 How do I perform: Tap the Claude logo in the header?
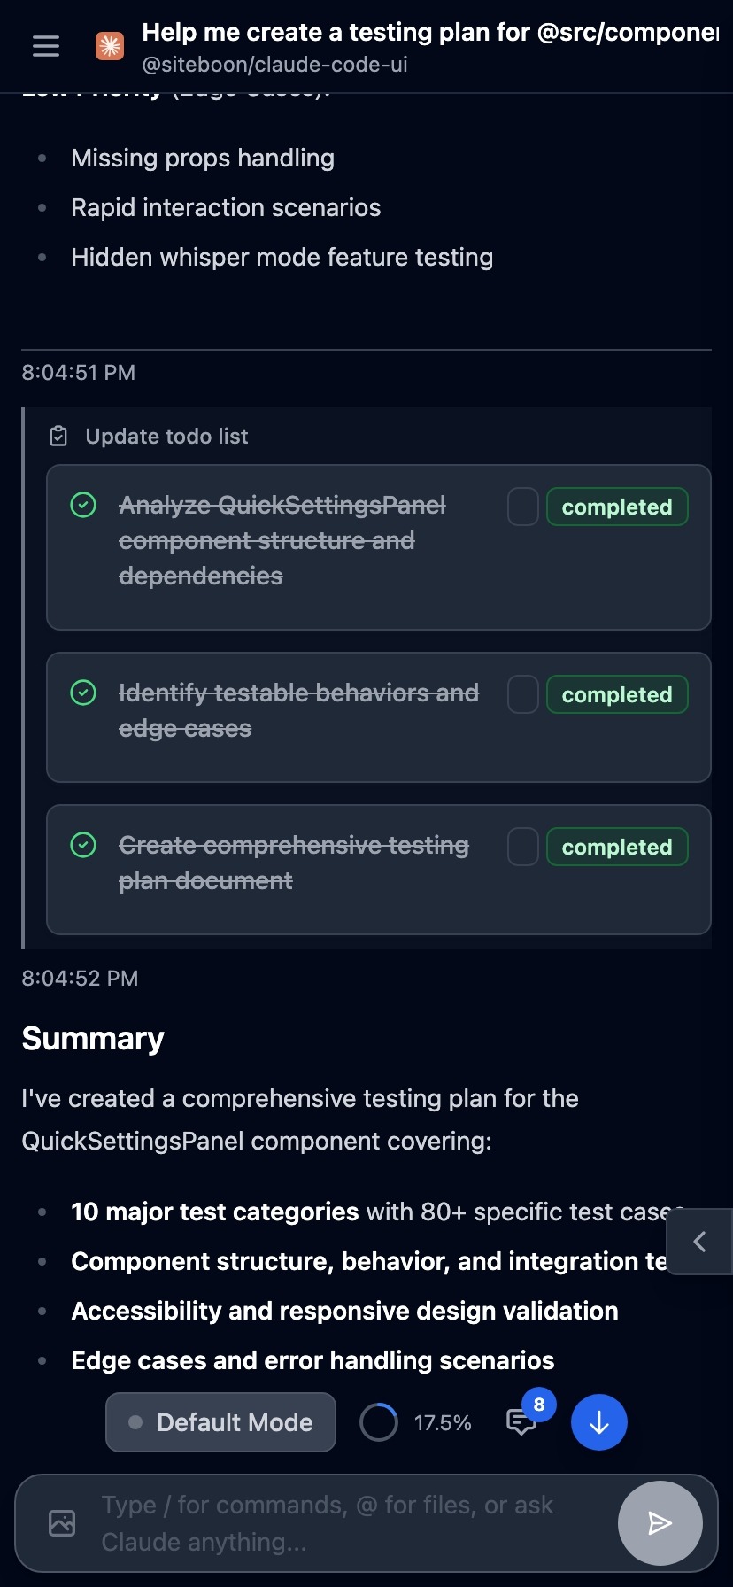pos(110,45)
